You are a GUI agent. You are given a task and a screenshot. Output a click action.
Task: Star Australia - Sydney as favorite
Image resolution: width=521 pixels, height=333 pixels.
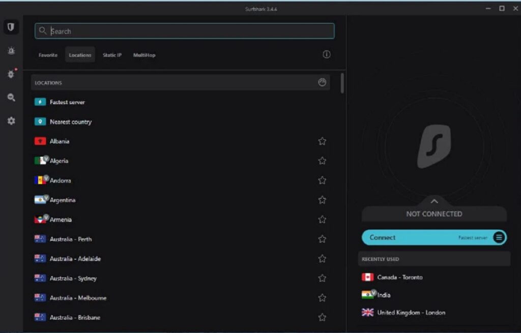(x=322, y=278)
